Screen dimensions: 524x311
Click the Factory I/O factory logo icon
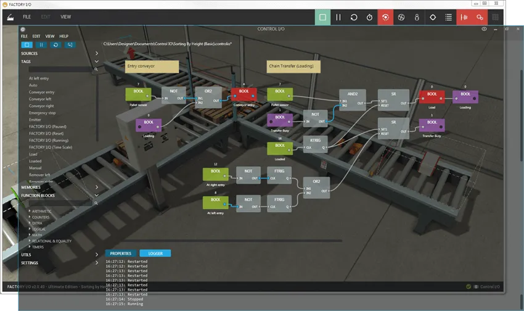point(10,17)
